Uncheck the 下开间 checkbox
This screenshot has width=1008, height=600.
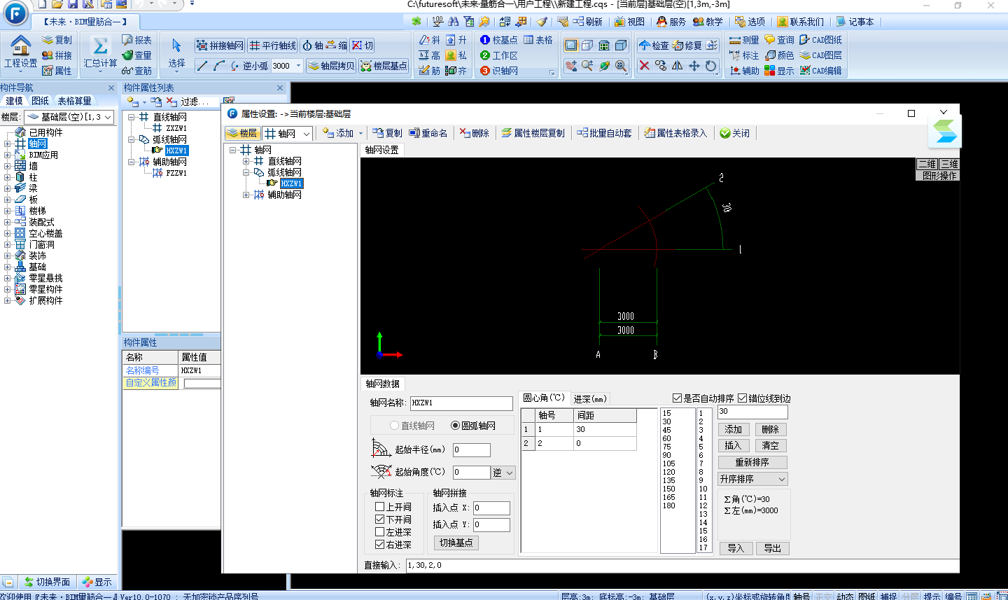click(380, 519)
